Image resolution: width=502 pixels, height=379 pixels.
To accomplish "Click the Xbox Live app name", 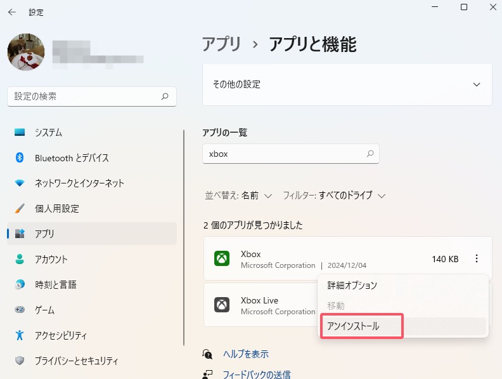I will click(259, 301).
